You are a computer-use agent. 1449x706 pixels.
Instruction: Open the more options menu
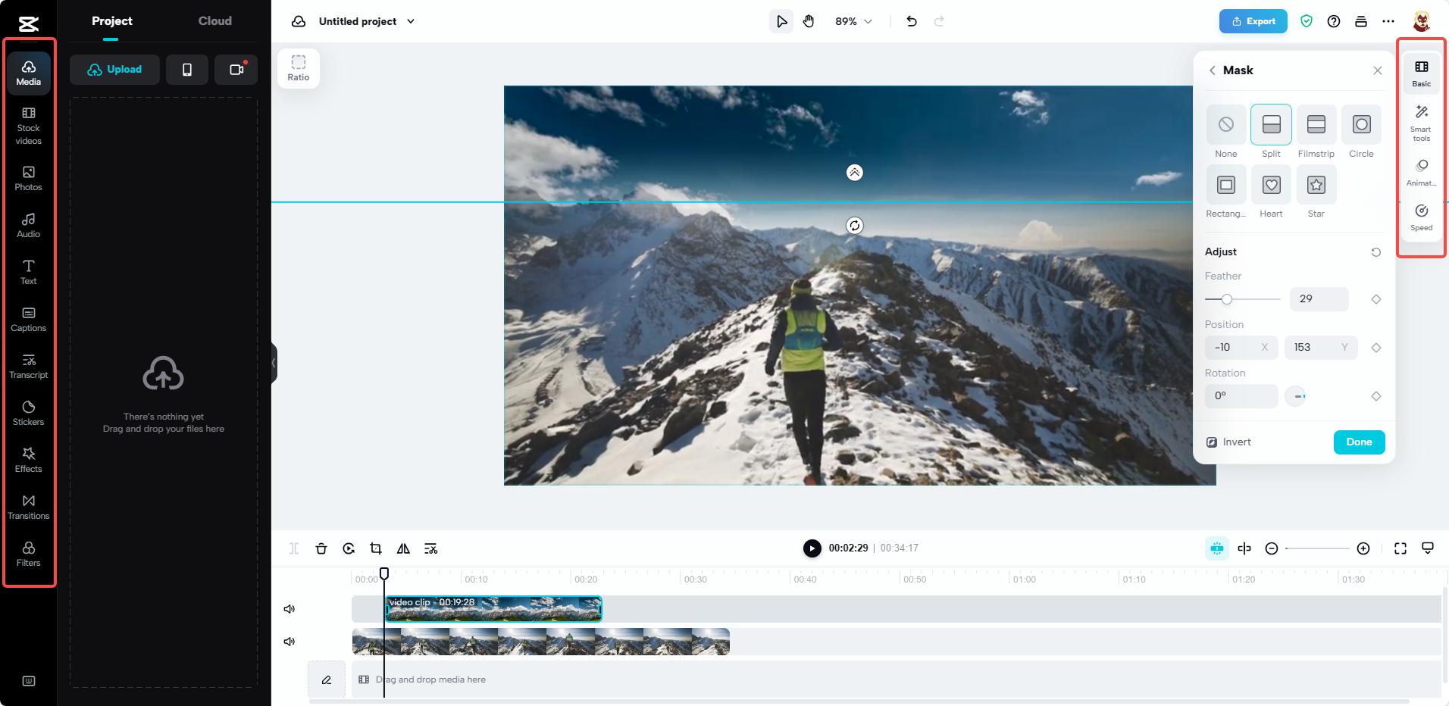tap(1388, 21)
